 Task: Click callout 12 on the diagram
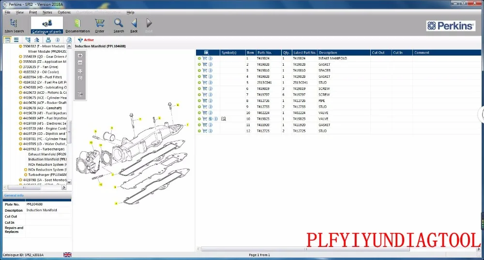coord(101,185)
